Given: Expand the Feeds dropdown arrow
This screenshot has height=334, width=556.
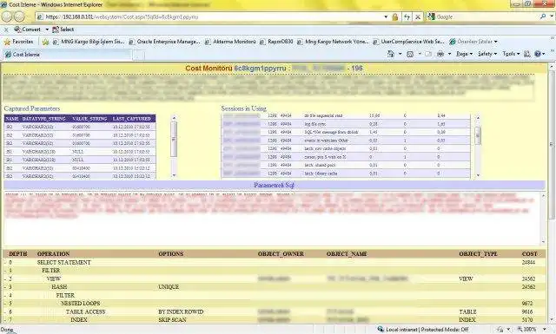Looking at the screenshot, I should point(420,54).
